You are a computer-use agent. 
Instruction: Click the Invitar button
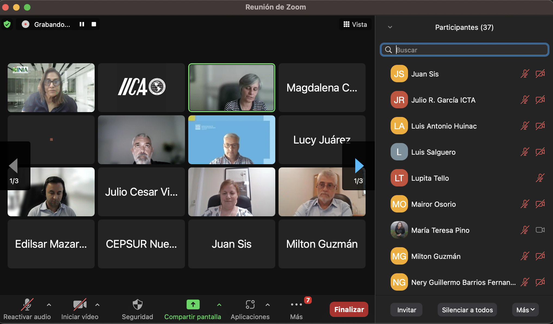coord(406,310)
